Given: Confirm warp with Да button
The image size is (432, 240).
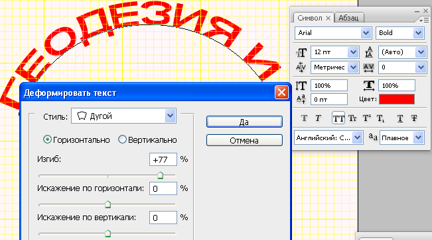Looking at the screenshot, I should 244,122.
